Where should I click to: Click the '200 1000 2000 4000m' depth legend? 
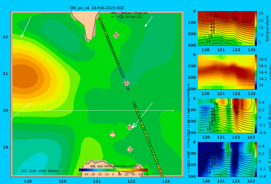(x=40, y=171)
